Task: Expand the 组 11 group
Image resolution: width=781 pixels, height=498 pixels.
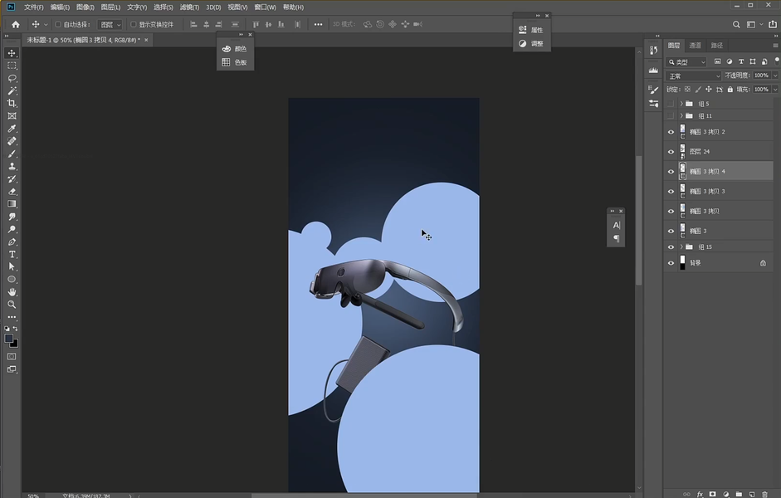Action: [681, 115]
